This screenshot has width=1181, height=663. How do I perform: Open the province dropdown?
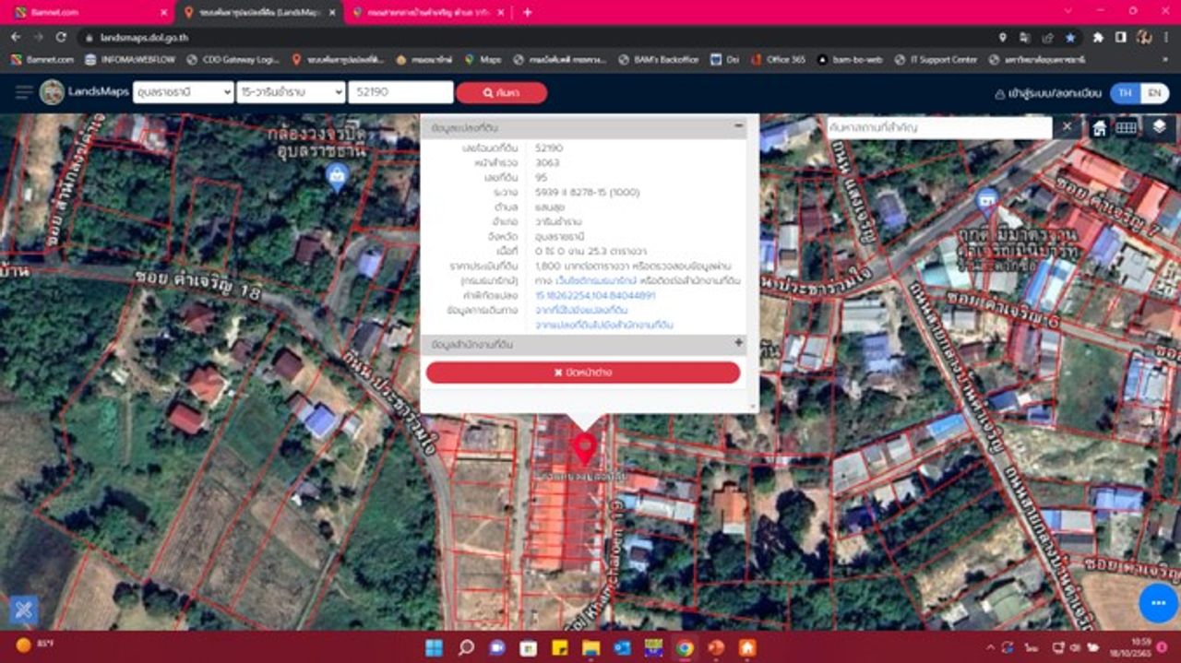tap(183, 92)
